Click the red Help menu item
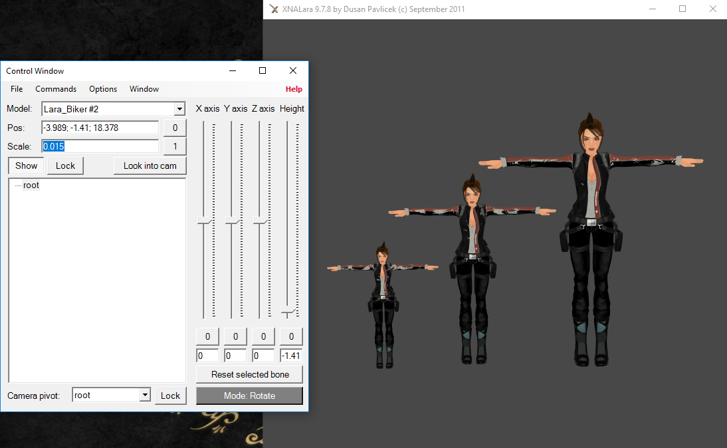 294,88
